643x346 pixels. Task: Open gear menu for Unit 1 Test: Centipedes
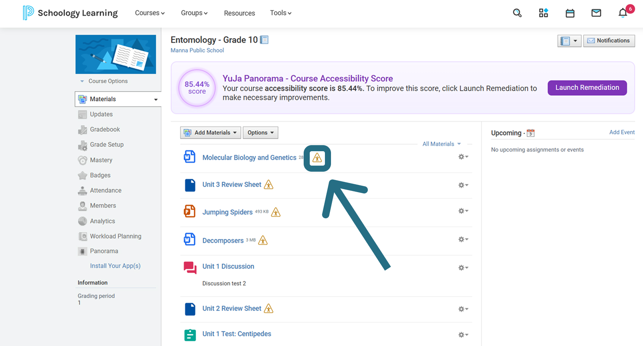click(463, 335)
